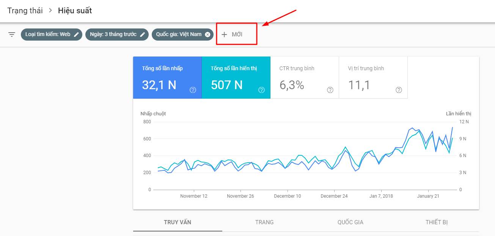Open help icon on Vị trí trung bình card
Screen dimensions: 495x236
(399, 90)
